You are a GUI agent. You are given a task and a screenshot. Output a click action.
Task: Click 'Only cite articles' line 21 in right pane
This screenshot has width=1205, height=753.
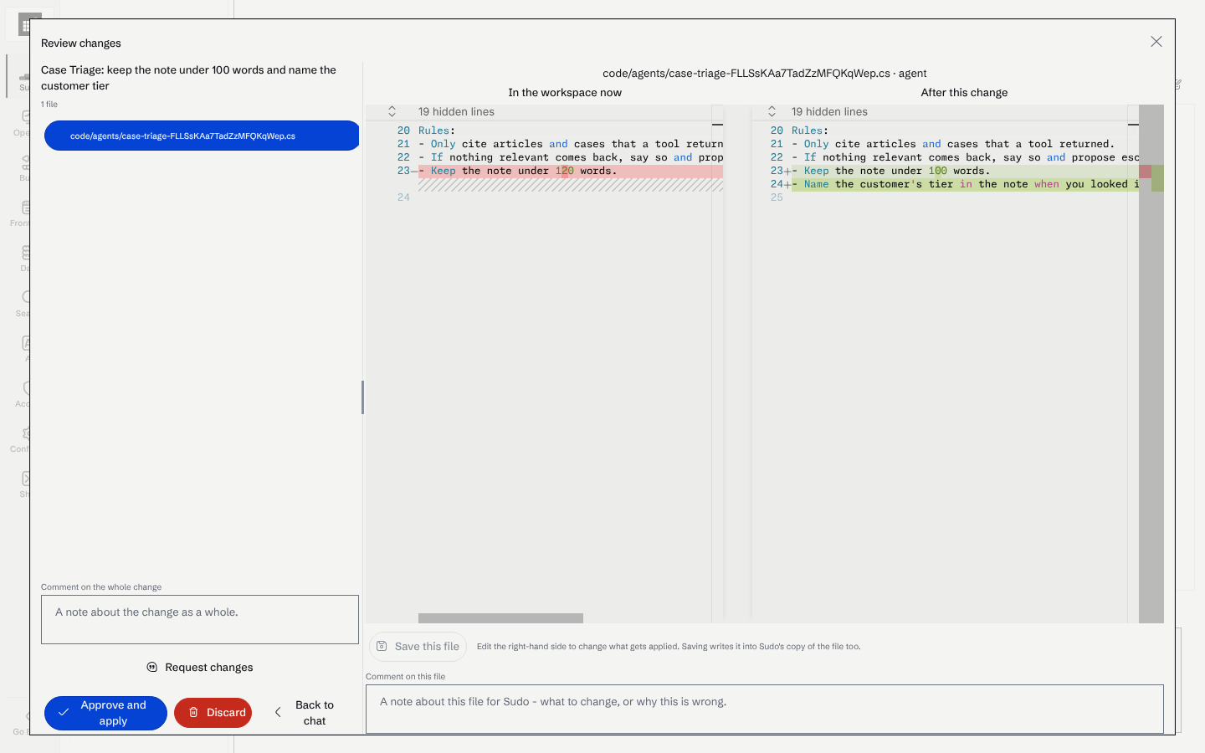[x=953, y=144]
